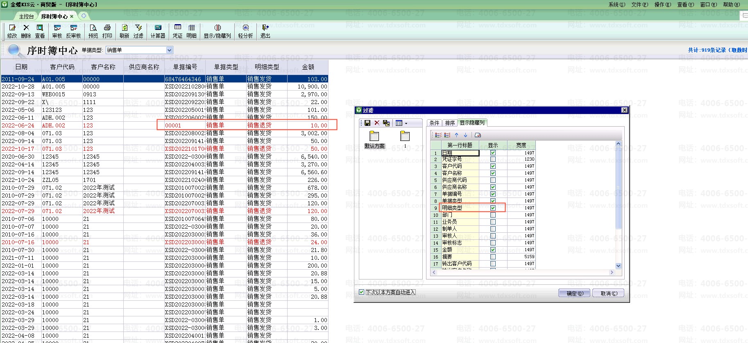Click the 单据编号 column header in main table

185,67
